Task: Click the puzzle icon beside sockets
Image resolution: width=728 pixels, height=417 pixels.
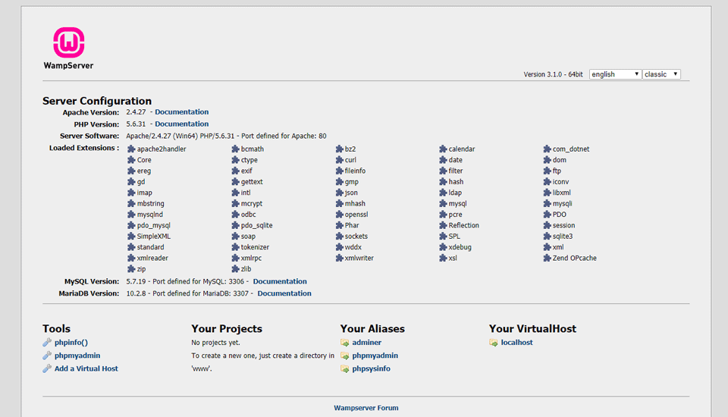Action: [340, 237]
